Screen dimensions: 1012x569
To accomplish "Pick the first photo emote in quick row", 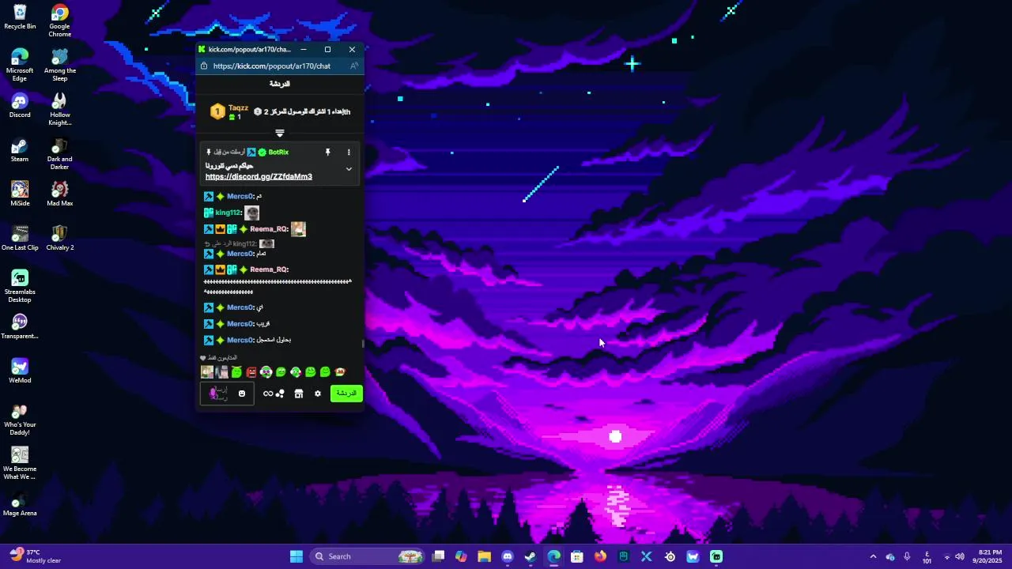I will click(x=207, y=372).
